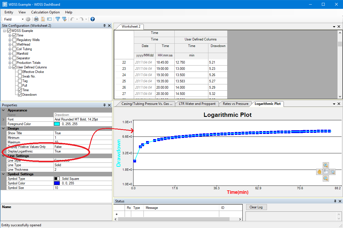Open the worksheet tab list dropdown arrow
This screenshot has width=343, height=228.
click(x=334, y=27)
